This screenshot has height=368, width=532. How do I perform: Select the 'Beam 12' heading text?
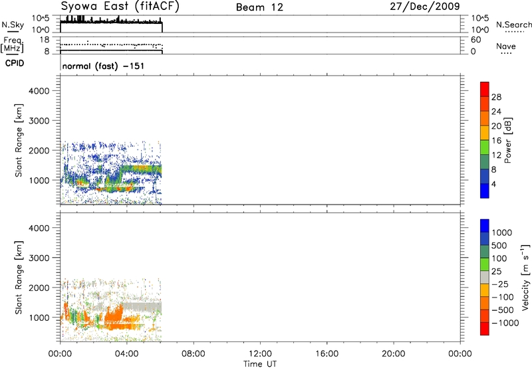pos(259,7)
